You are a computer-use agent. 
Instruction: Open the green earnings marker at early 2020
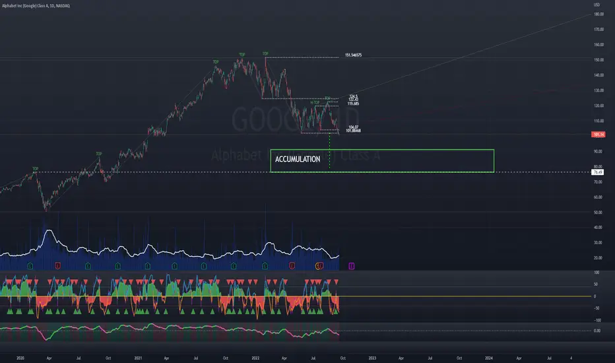tap(30, 266)
